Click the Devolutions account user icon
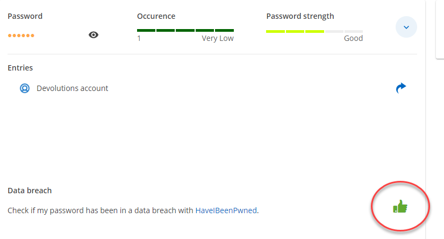The width and height of the screenshot is (444, 239). click(24, 88)
